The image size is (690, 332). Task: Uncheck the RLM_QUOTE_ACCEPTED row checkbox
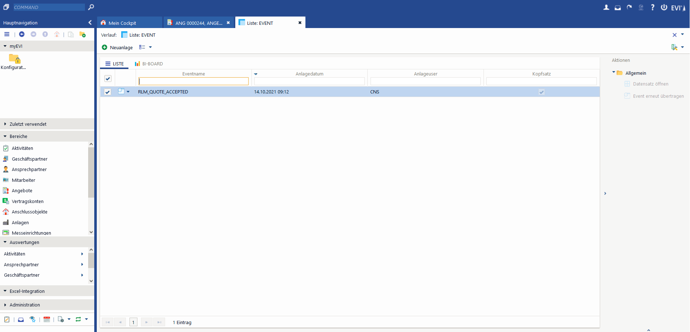point(108,92)
